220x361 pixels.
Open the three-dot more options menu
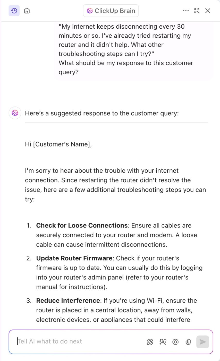186,11
